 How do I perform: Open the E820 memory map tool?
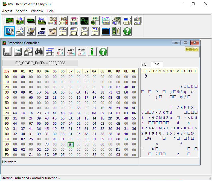(85, 31)
